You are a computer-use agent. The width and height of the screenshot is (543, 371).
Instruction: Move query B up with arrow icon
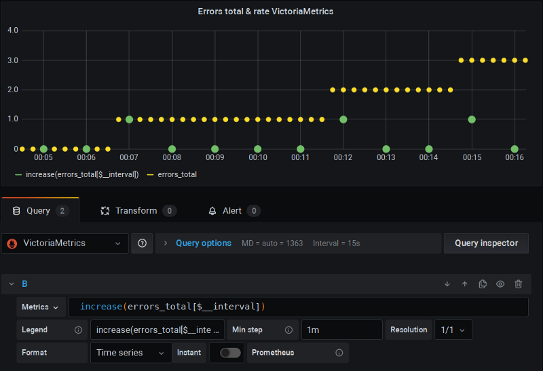[x=465, y=284]
